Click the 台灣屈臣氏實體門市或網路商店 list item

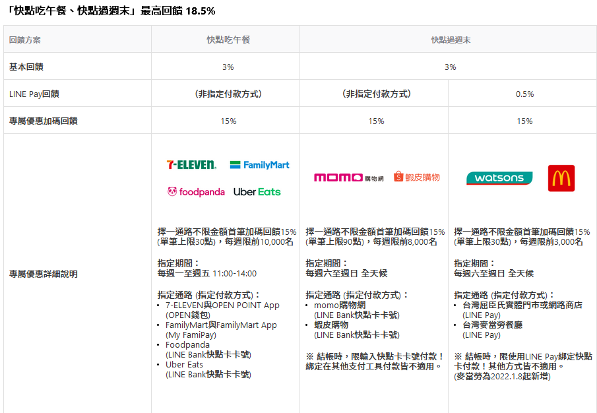click(522, 305)
